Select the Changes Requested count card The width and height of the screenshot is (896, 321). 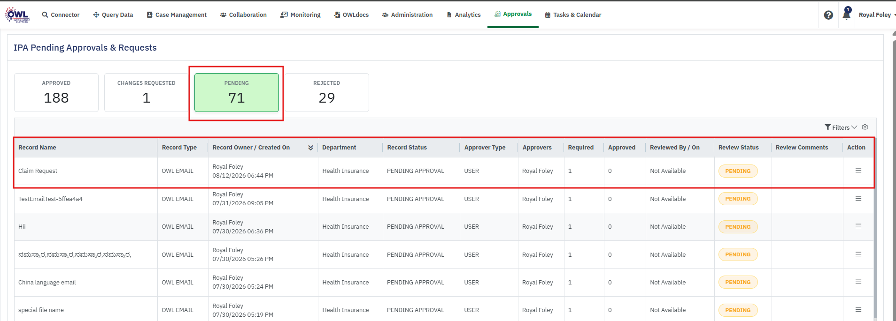147,92
